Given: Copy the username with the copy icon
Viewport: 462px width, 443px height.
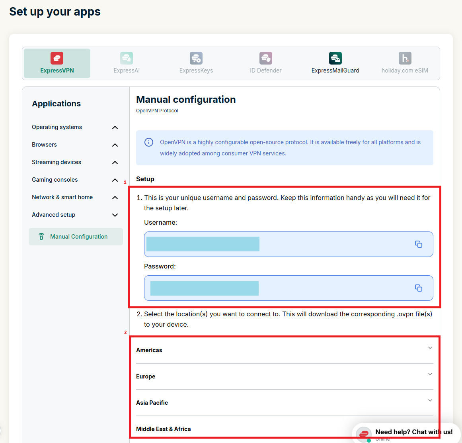Looking at the screenshot, I should [418, 244].
